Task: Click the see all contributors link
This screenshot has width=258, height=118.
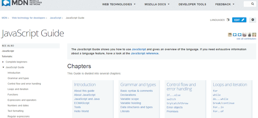Action: (246, 39)
